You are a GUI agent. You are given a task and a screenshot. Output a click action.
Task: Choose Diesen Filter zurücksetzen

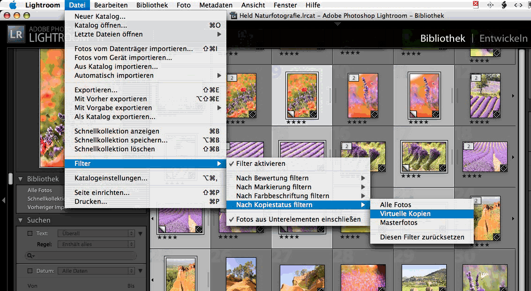point(422,237)
